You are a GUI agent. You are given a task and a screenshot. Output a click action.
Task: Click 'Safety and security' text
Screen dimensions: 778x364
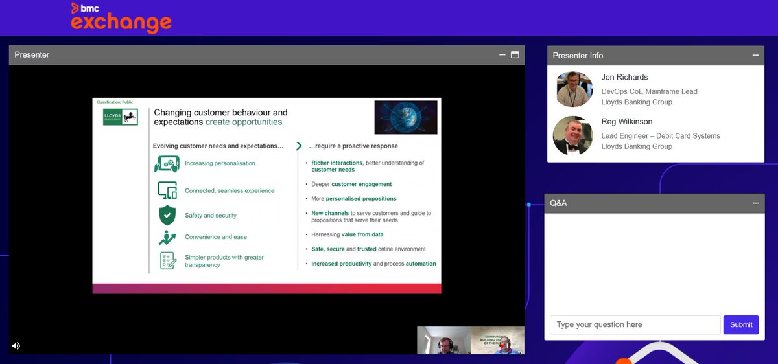[x=211, y=216]
